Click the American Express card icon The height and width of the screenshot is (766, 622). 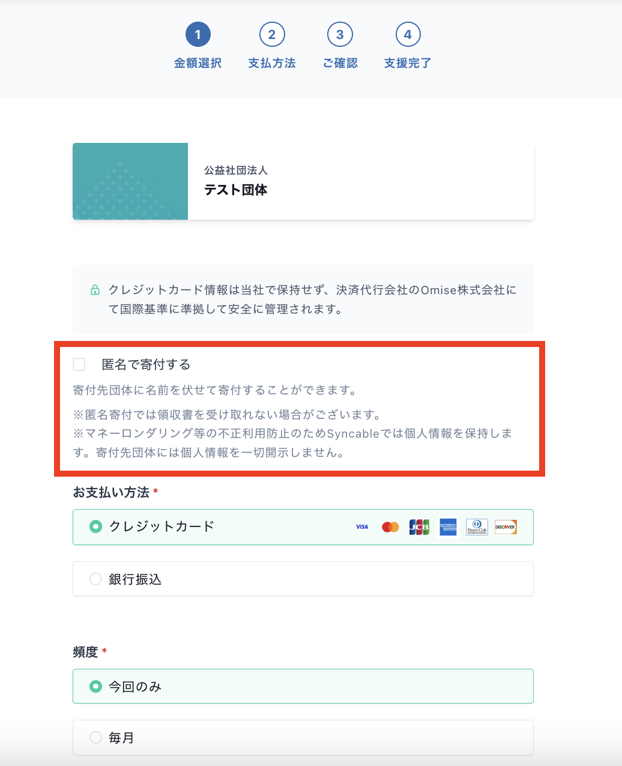pos(448,526)
